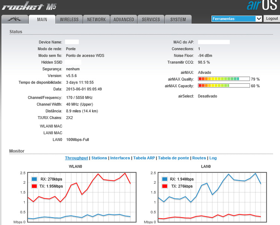Click the version value 'v5.5.6'

(71, 76)
